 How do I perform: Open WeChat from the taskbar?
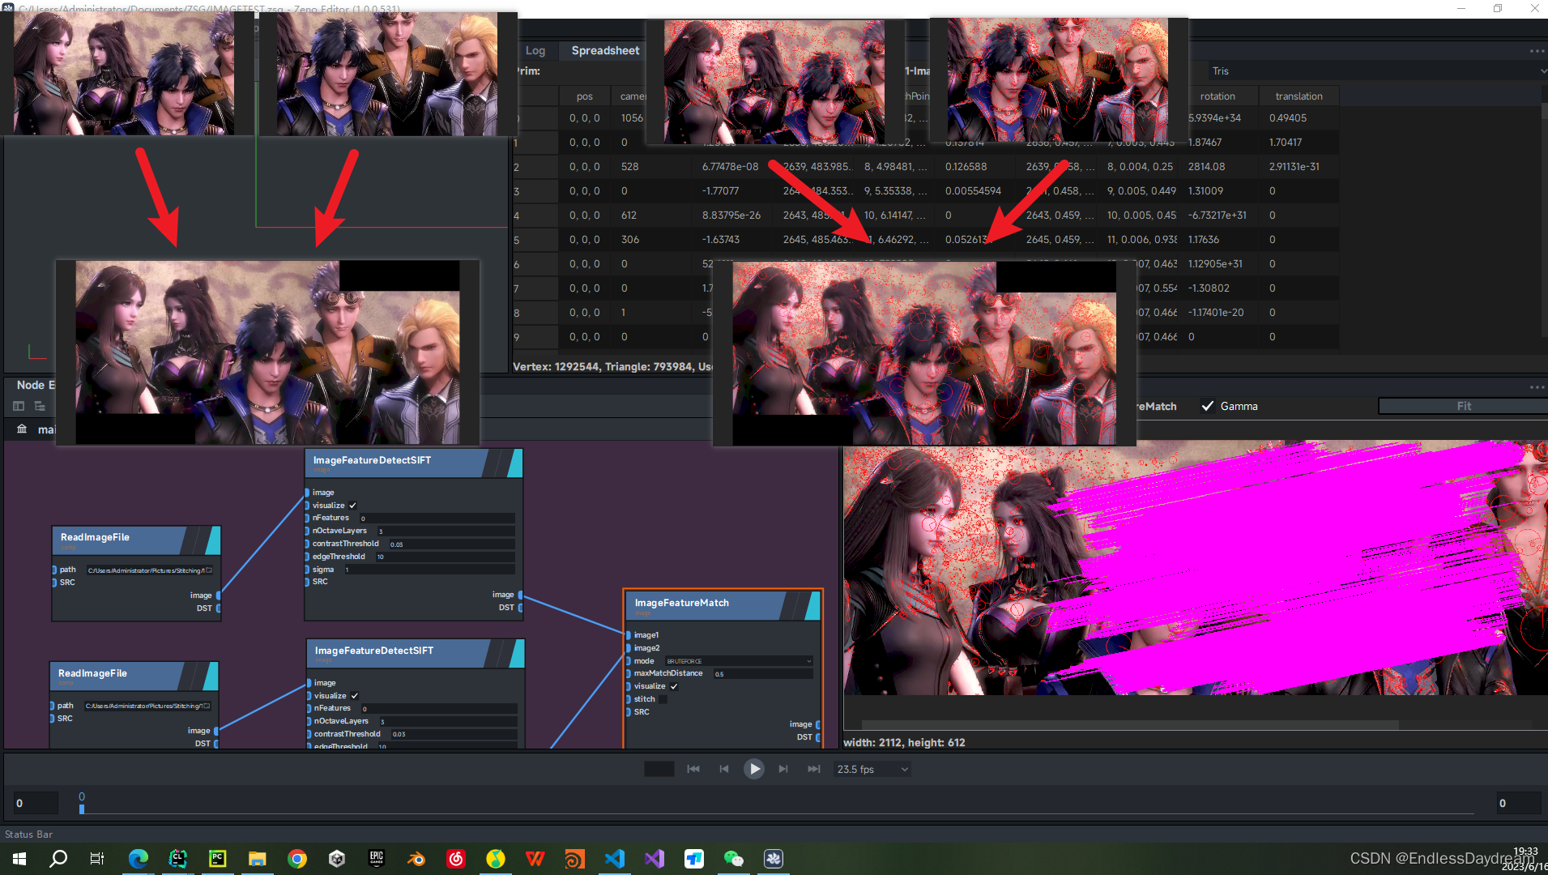[x=733, y=859]
